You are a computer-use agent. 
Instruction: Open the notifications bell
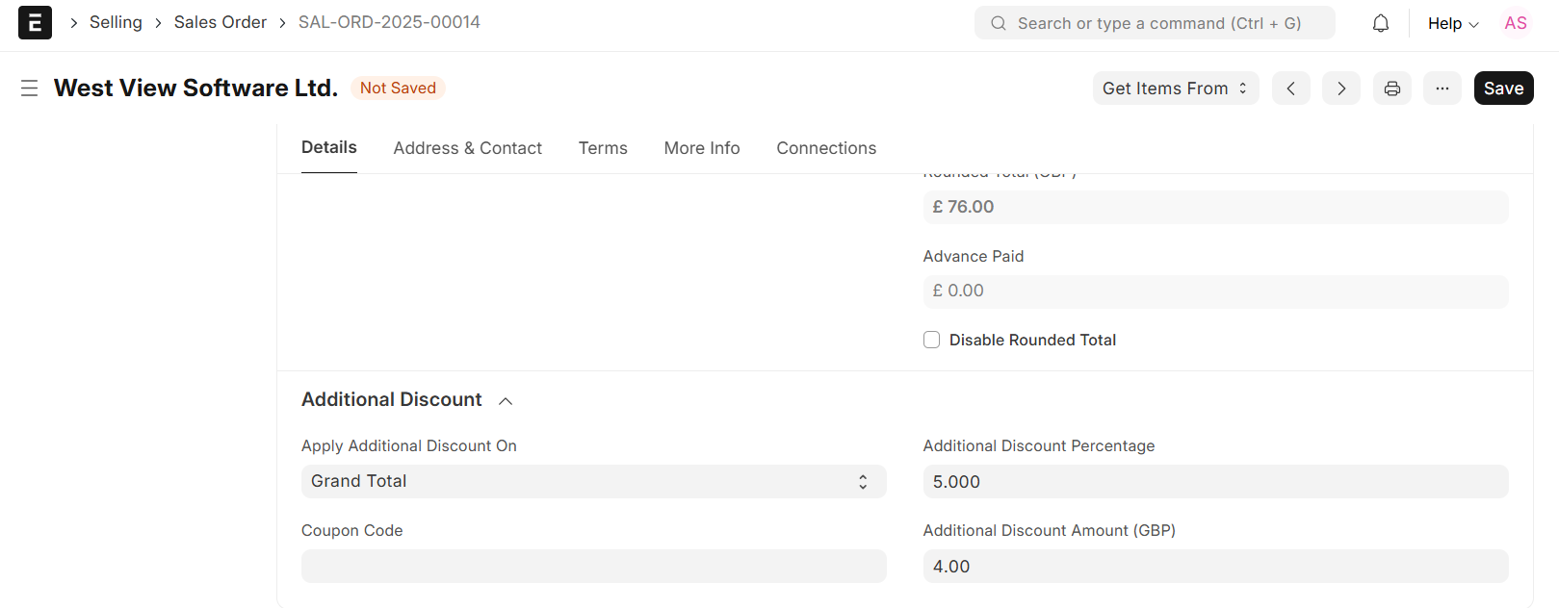point(1380,23)
